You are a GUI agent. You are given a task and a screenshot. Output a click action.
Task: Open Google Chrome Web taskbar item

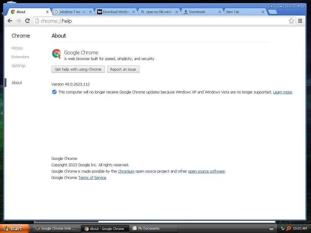pos(56,228)
